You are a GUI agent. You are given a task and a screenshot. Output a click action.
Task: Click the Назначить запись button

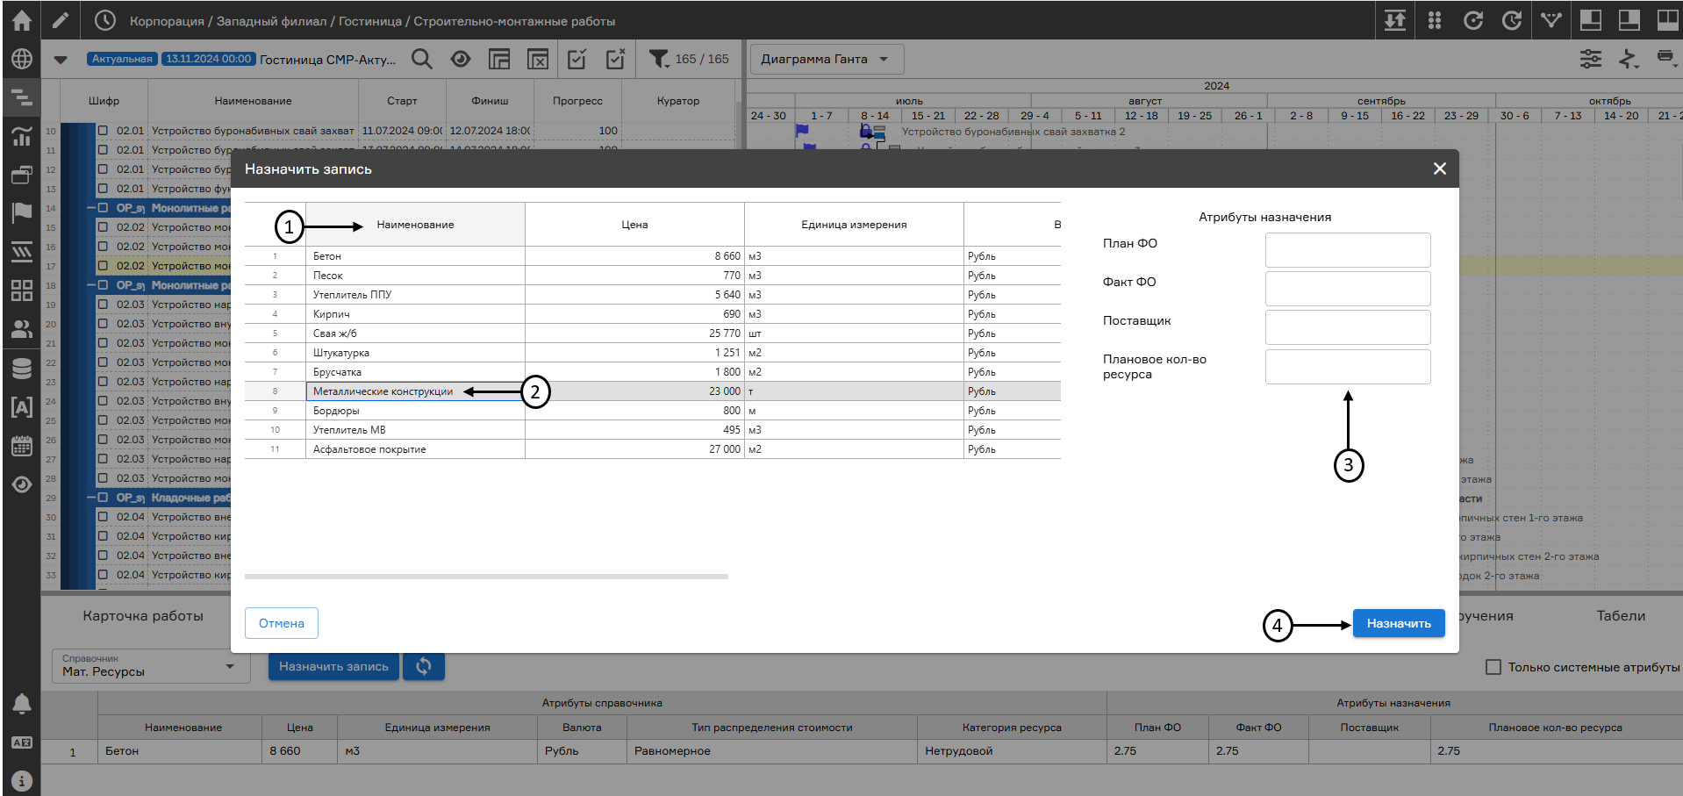pos(333,666)
